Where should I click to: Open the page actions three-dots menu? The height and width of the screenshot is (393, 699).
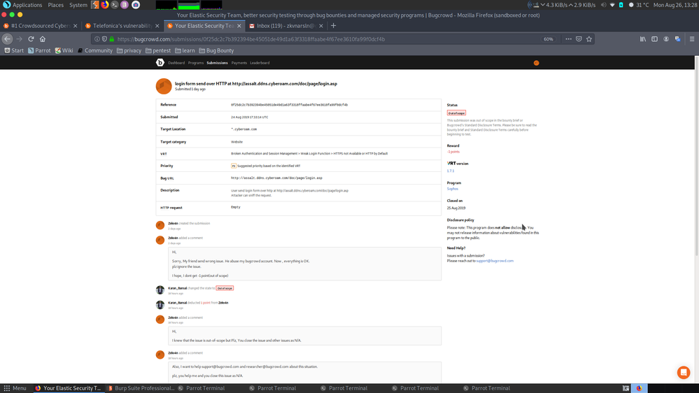[568, 39]
